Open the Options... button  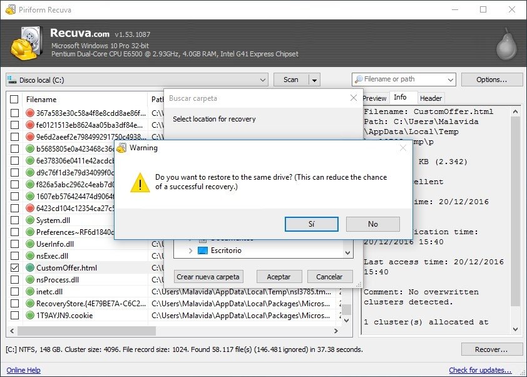pos(492,80)
